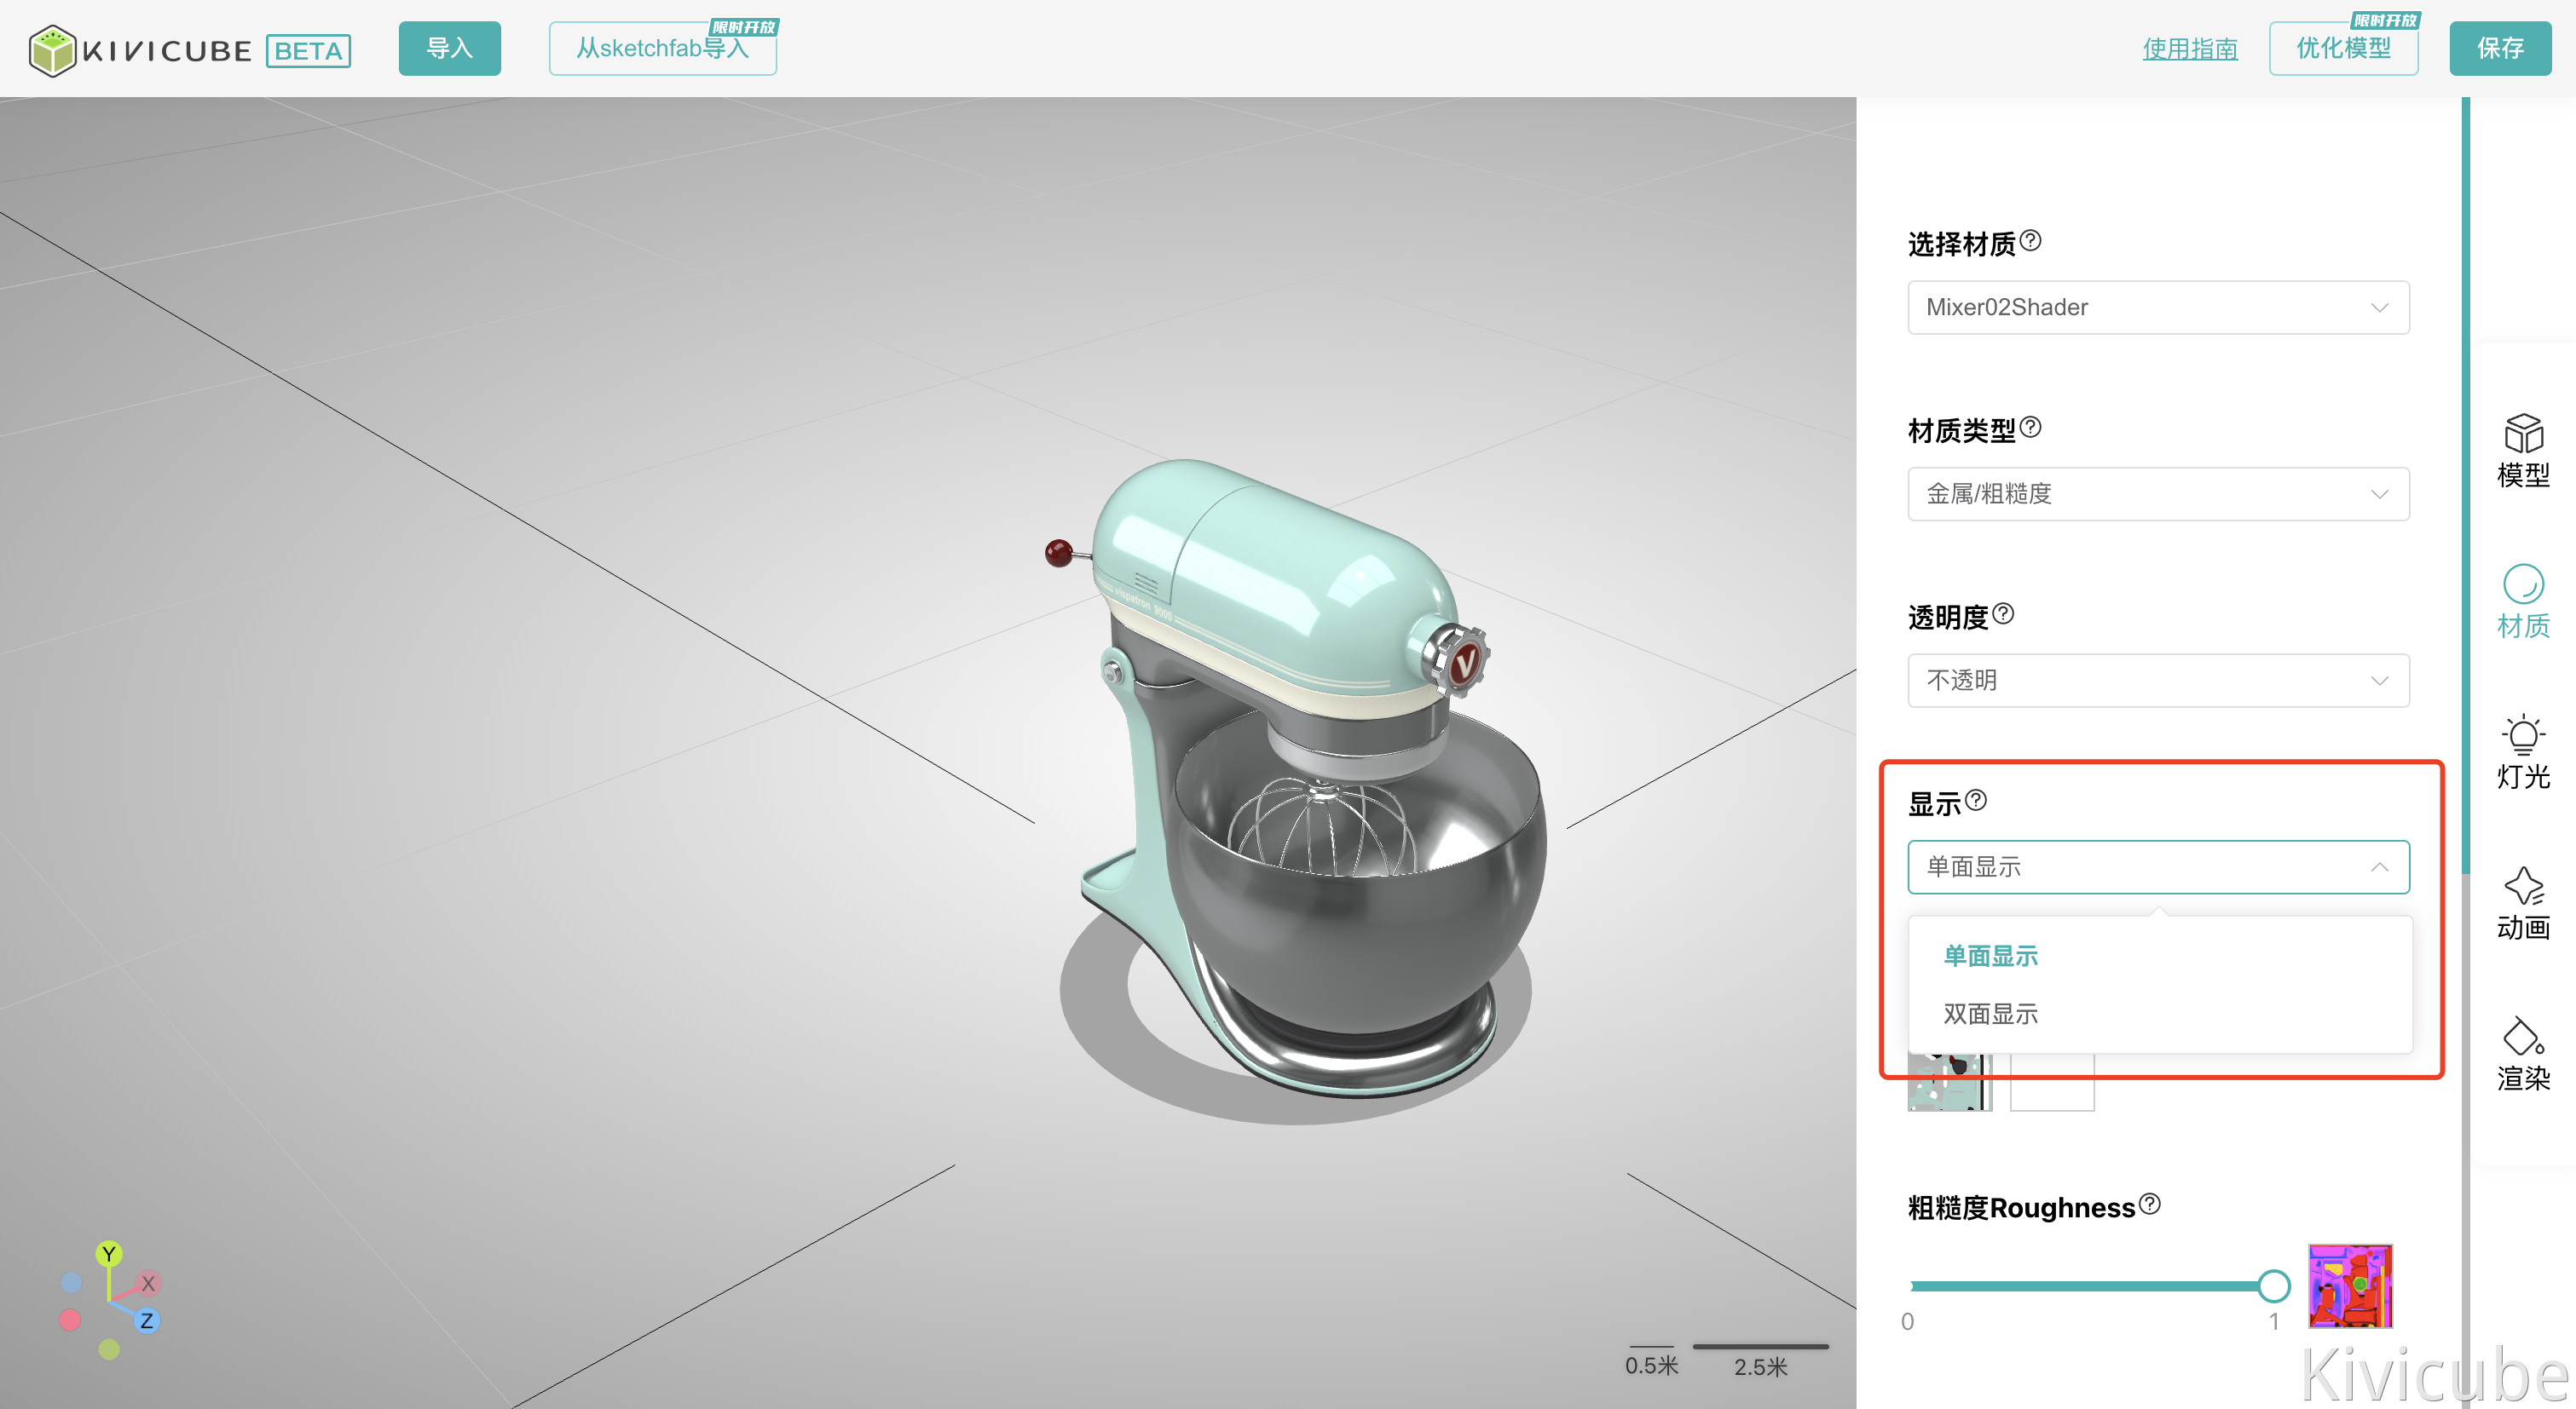Image resolution: width=2576 pixels, height=1409 pixels.
Task: Click the help icon beside 粗糙度Roughness
Action: (x=2149, y=1205)
